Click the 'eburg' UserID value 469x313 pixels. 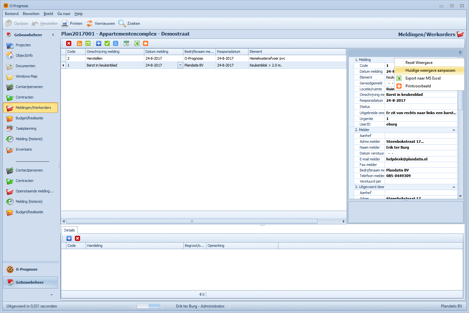click(x=421, y=124)
